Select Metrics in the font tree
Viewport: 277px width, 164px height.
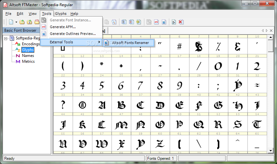tap(28, 61)
